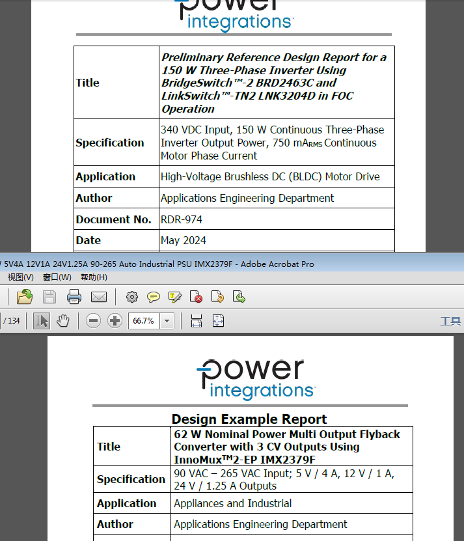The image size is (464, 541).
Task: Select the highlight text tool icon
Action: point(175,297)
